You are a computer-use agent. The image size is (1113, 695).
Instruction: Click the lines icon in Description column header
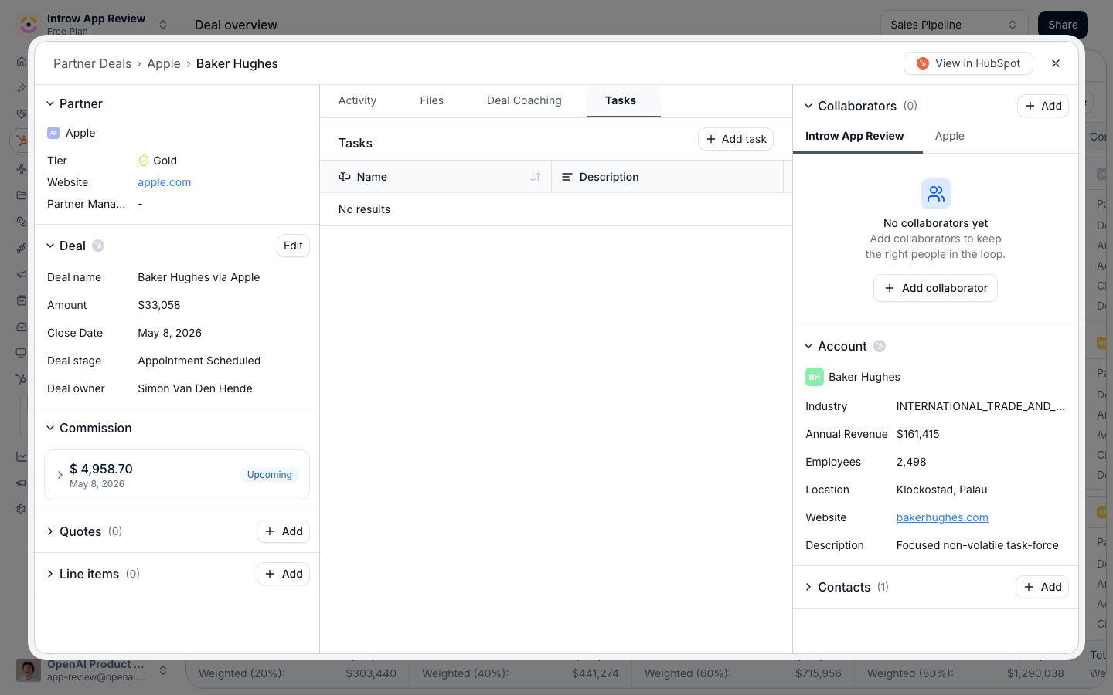(x=567, y=177)
